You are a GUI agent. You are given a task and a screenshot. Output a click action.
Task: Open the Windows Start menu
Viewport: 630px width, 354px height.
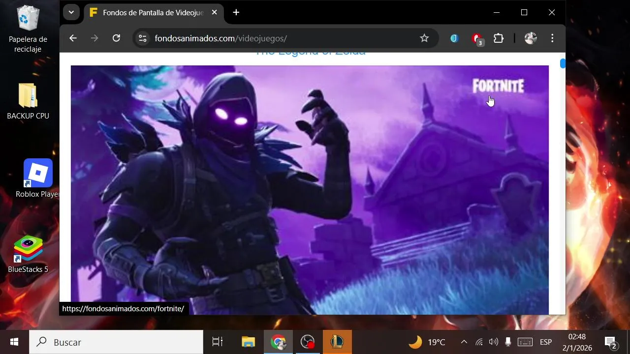pos(14,342)
